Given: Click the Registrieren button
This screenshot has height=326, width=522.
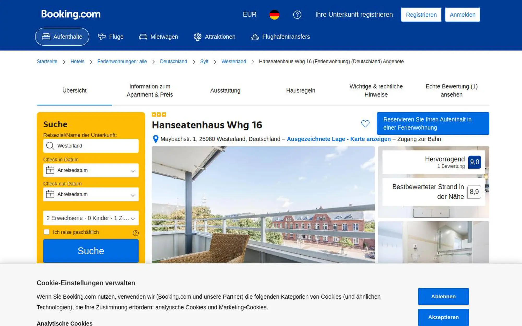Looking at the screenshot, I should click(x=421, y=15).
